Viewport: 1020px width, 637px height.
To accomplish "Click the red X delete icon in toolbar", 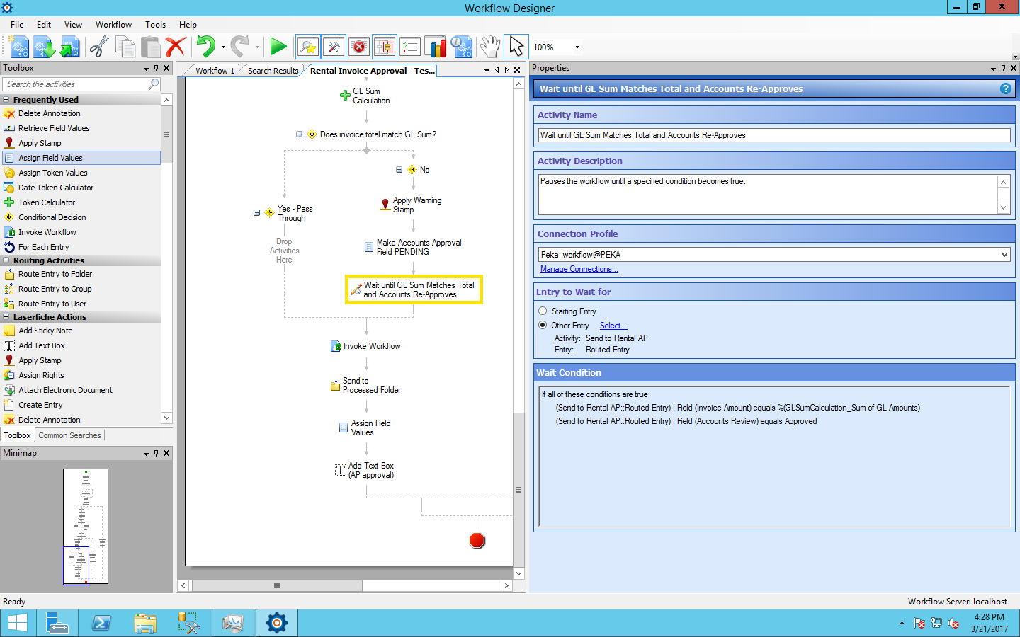I will 176,47.
